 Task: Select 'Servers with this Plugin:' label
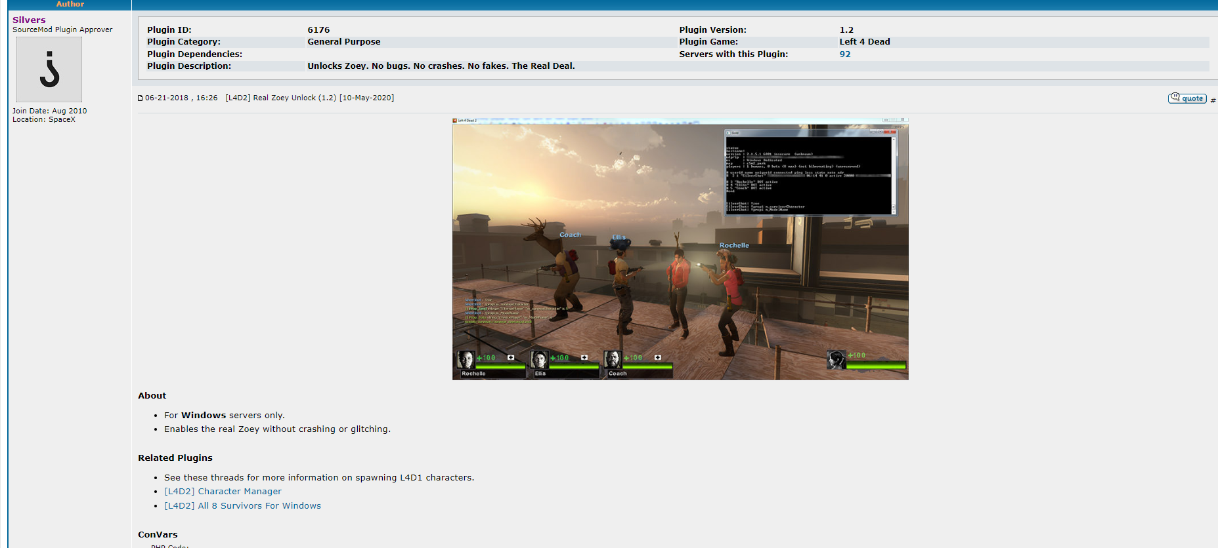coord(733,54)
